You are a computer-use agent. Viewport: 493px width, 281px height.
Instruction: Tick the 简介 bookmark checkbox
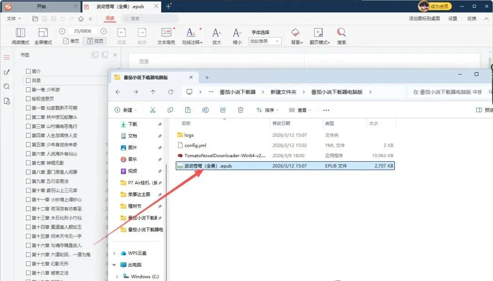28,71
